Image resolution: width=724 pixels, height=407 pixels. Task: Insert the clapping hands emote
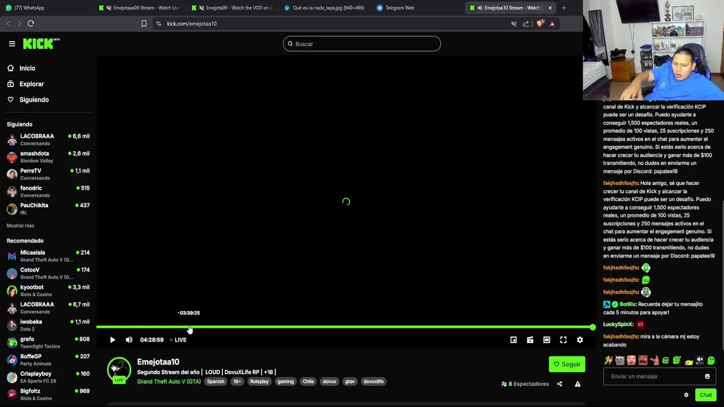[609, 360]
